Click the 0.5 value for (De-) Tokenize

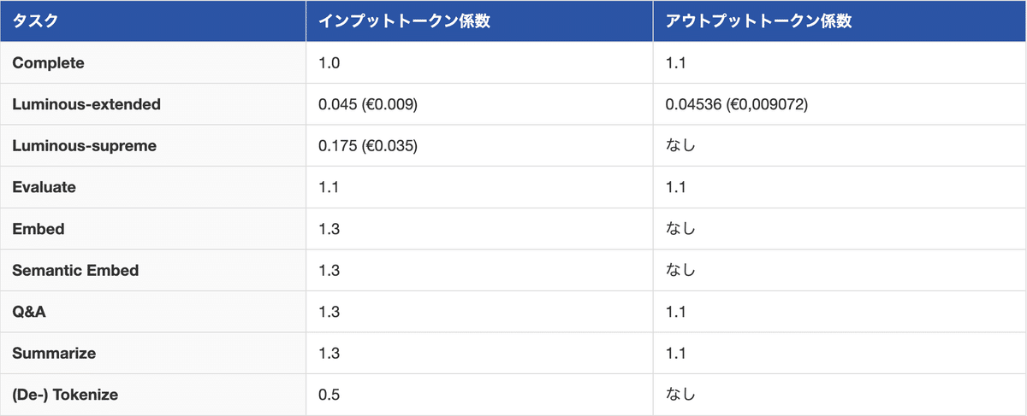(328, 395)
